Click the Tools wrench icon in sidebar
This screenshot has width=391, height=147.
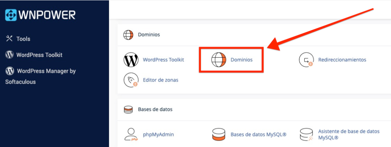tap(9, 39)
